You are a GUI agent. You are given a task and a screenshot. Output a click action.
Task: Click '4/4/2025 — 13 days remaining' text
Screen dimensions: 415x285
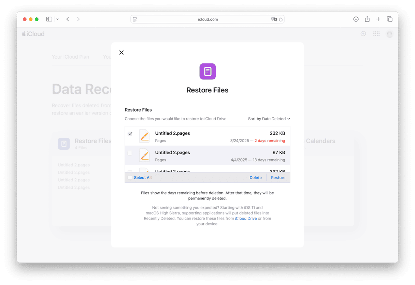tap(258, 160)
